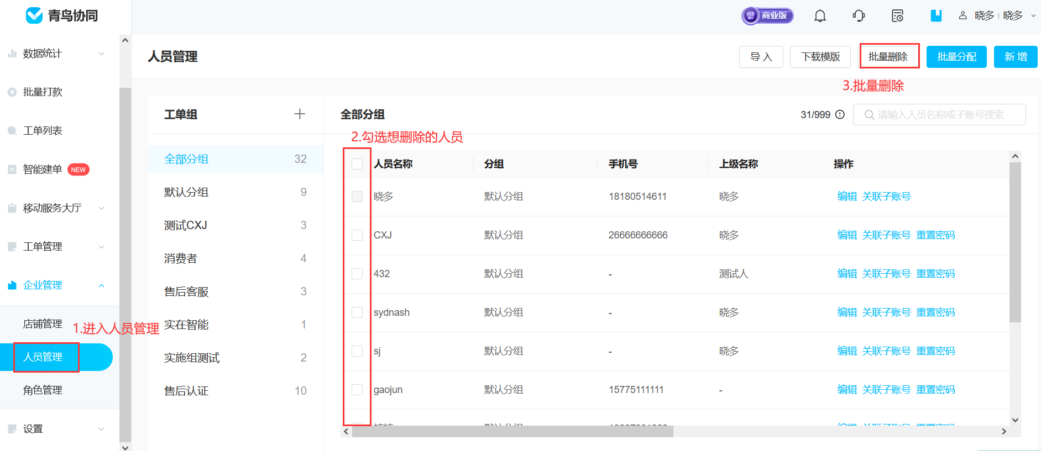Check the box for member 晓多
Image resolution: width=1041 pixels, height=451 pixels.
[x=357, y=197]
